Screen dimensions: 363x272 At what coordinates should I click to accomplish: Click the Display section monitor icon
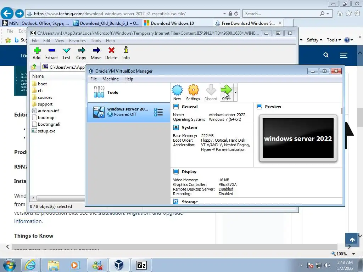coord(176,172)
